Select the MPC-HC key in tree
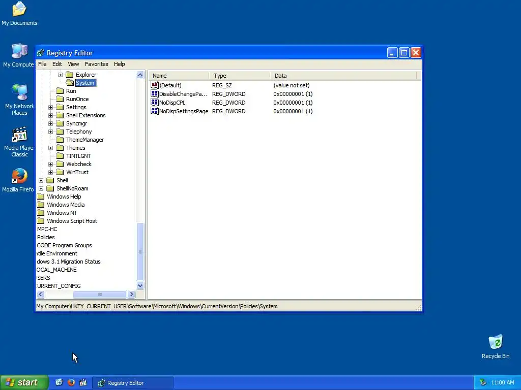The height and width of the screenshot is (390, 521). click(47, 229)
